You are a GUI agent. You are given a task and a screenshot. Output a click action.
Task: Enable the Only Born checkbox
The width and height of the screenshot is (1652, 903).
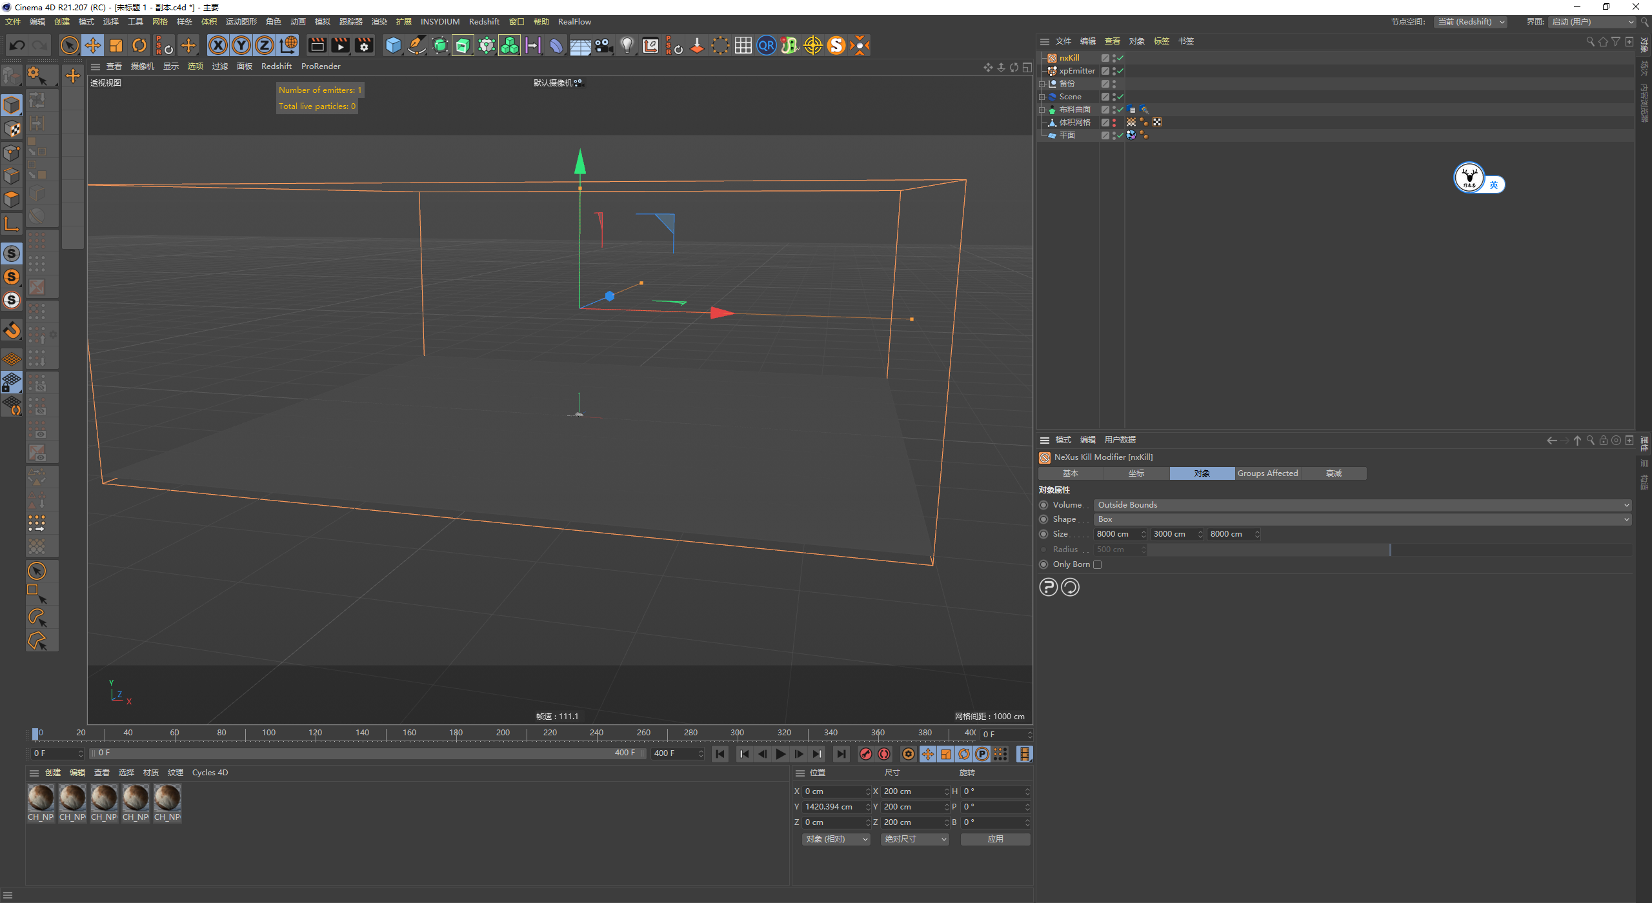point(1097,564)
